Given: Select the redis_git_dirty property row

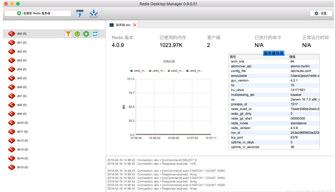Looking at the screenshot, I should coord(274,114).
